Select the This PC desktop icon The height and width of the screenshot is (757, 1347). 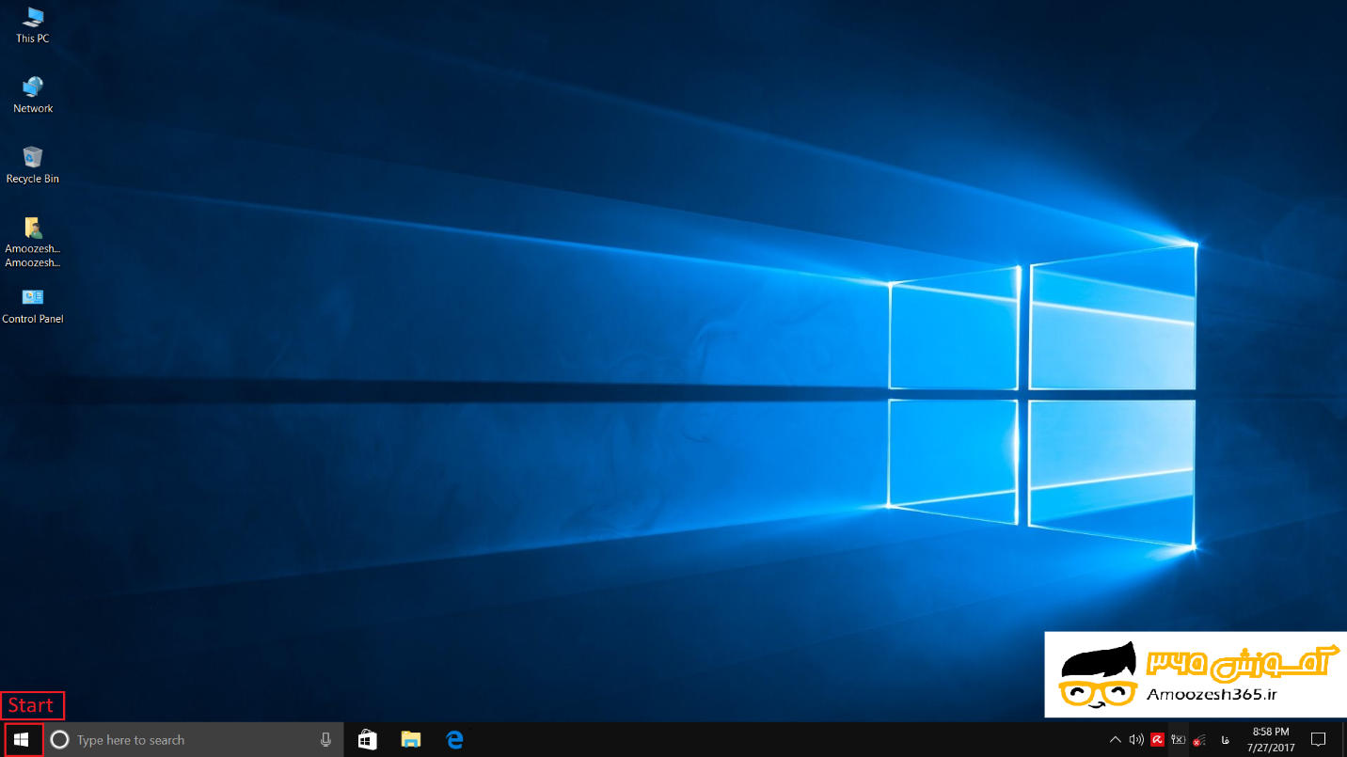pos(33,25)
